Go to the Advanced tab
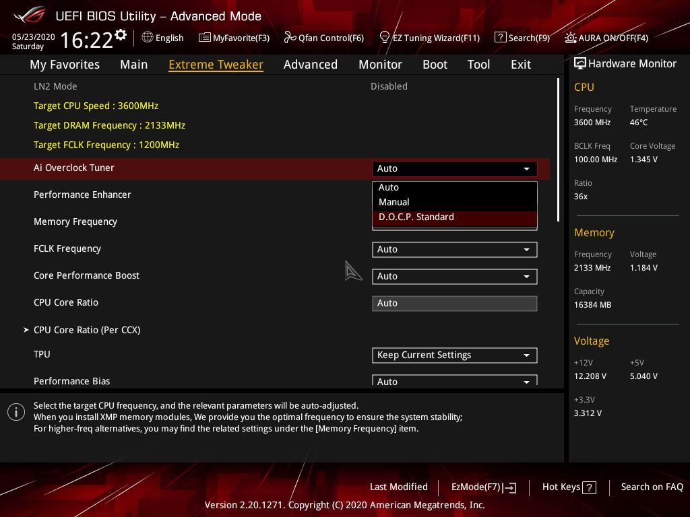 point(310,65)
